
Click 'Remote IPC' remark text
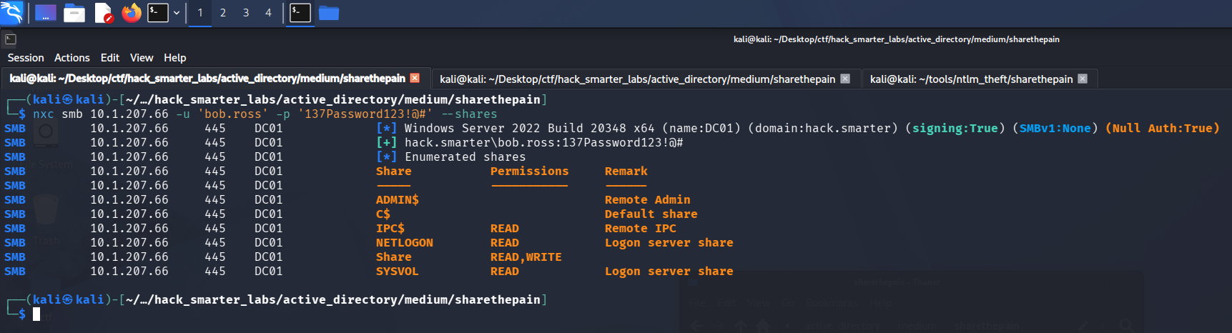(x=641, y=229)
